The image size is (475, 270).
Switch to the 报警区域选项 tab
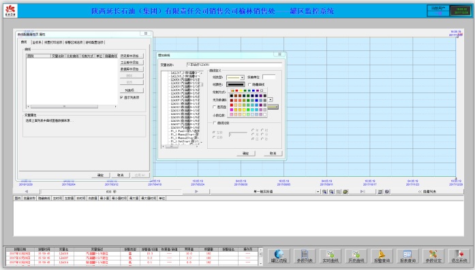coord(74,42)
